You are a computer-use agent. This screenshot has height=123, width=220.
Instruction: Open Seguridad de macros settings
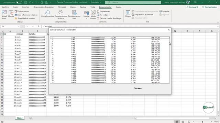[x=25, y=18]
